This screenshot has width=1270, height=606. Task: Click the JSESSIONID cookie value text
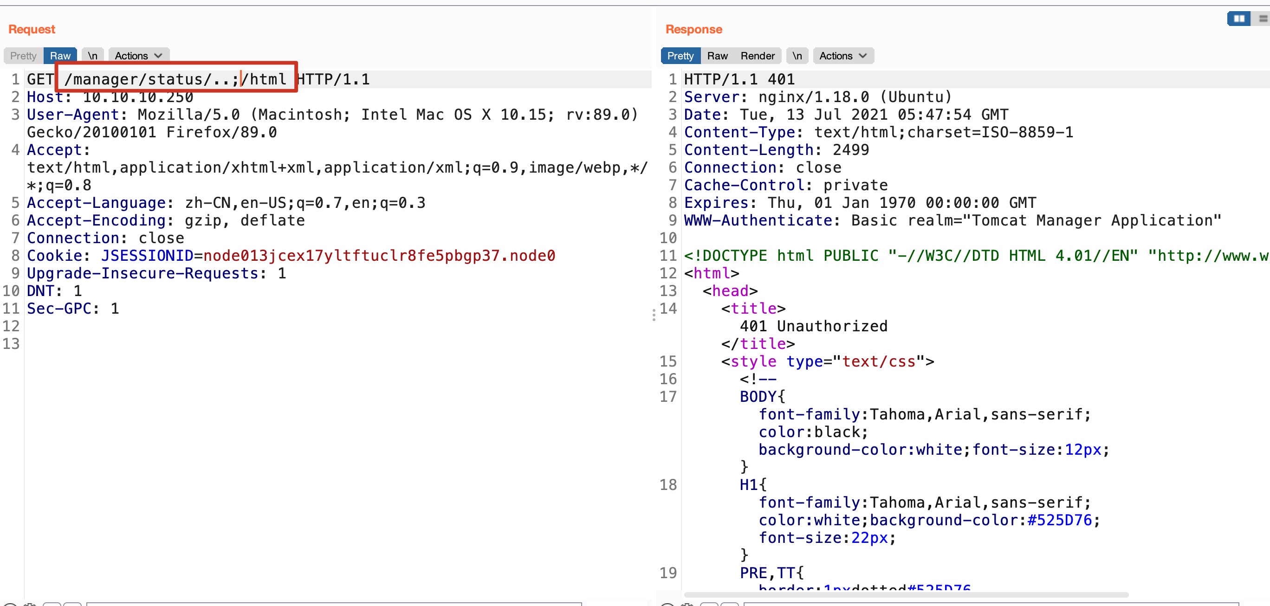pos(379,256)
